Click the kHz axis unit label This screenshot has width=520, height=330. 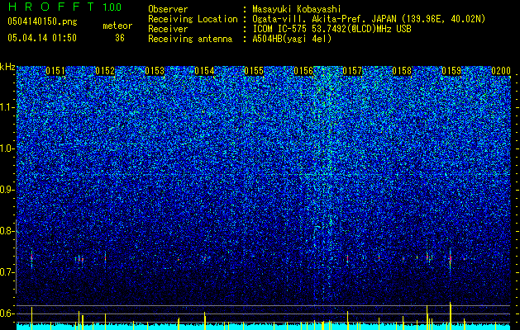tap(7, 67)
